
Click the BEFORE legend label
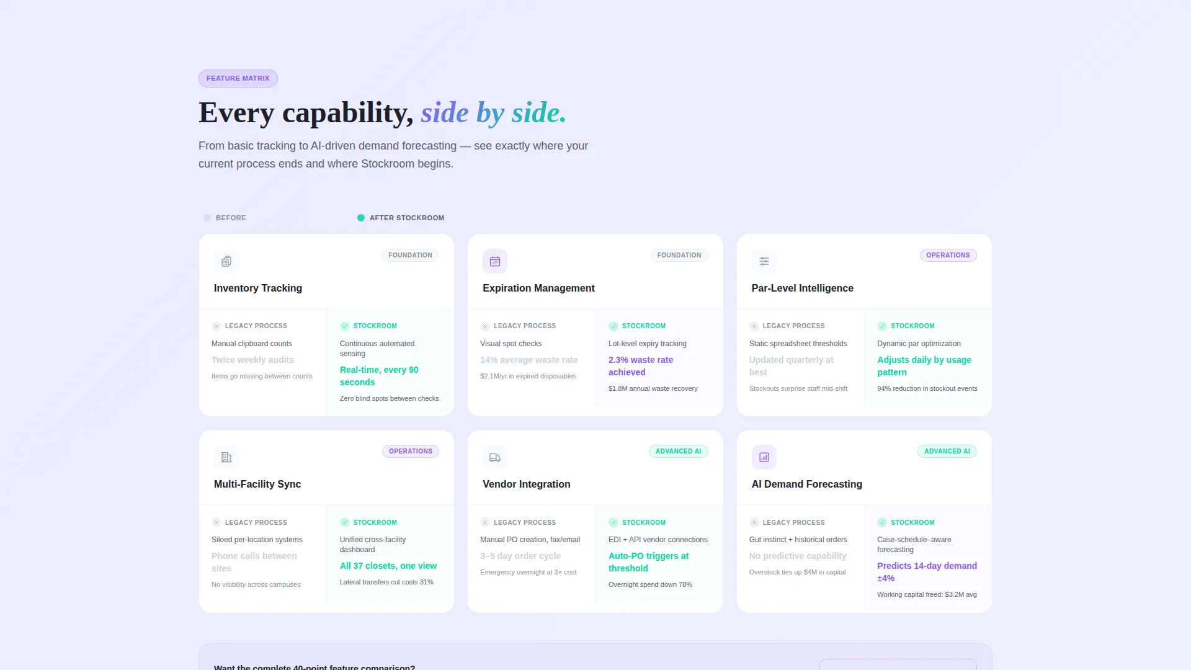point(231,218)
